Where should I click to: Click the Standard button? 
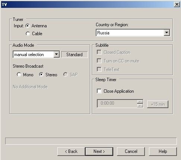coord(74,55)
